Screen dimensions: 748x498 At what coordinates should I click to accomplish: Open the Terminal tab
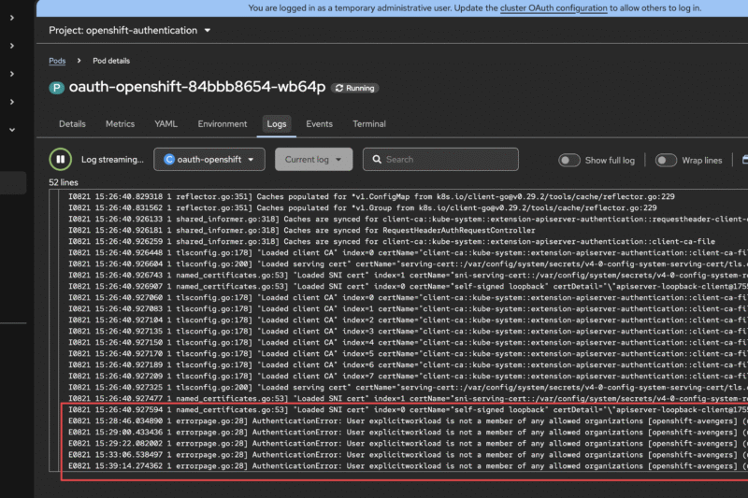369,124
